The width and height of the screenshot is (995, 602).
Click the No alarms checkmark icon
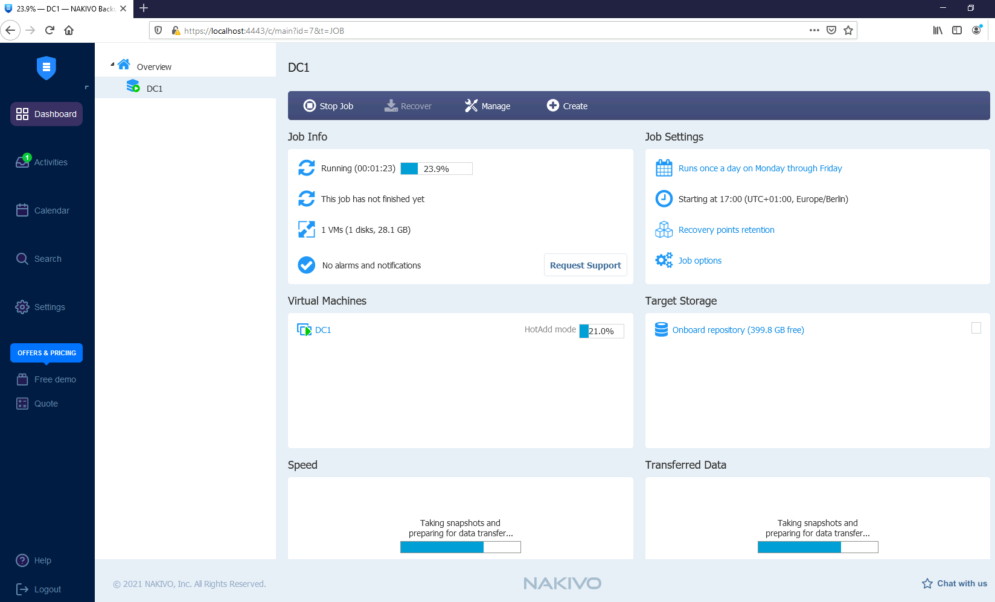(x=307, y=265)
